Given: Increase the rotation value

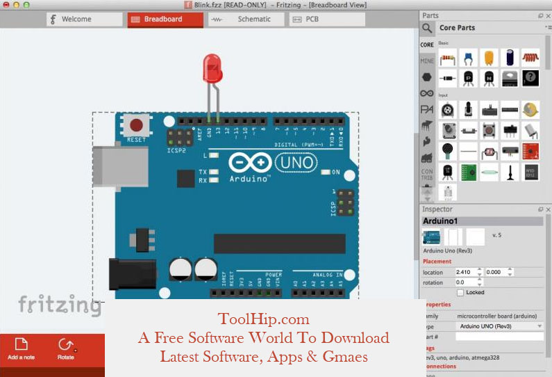Looking at the screenshot, I should tap(480, 280).
